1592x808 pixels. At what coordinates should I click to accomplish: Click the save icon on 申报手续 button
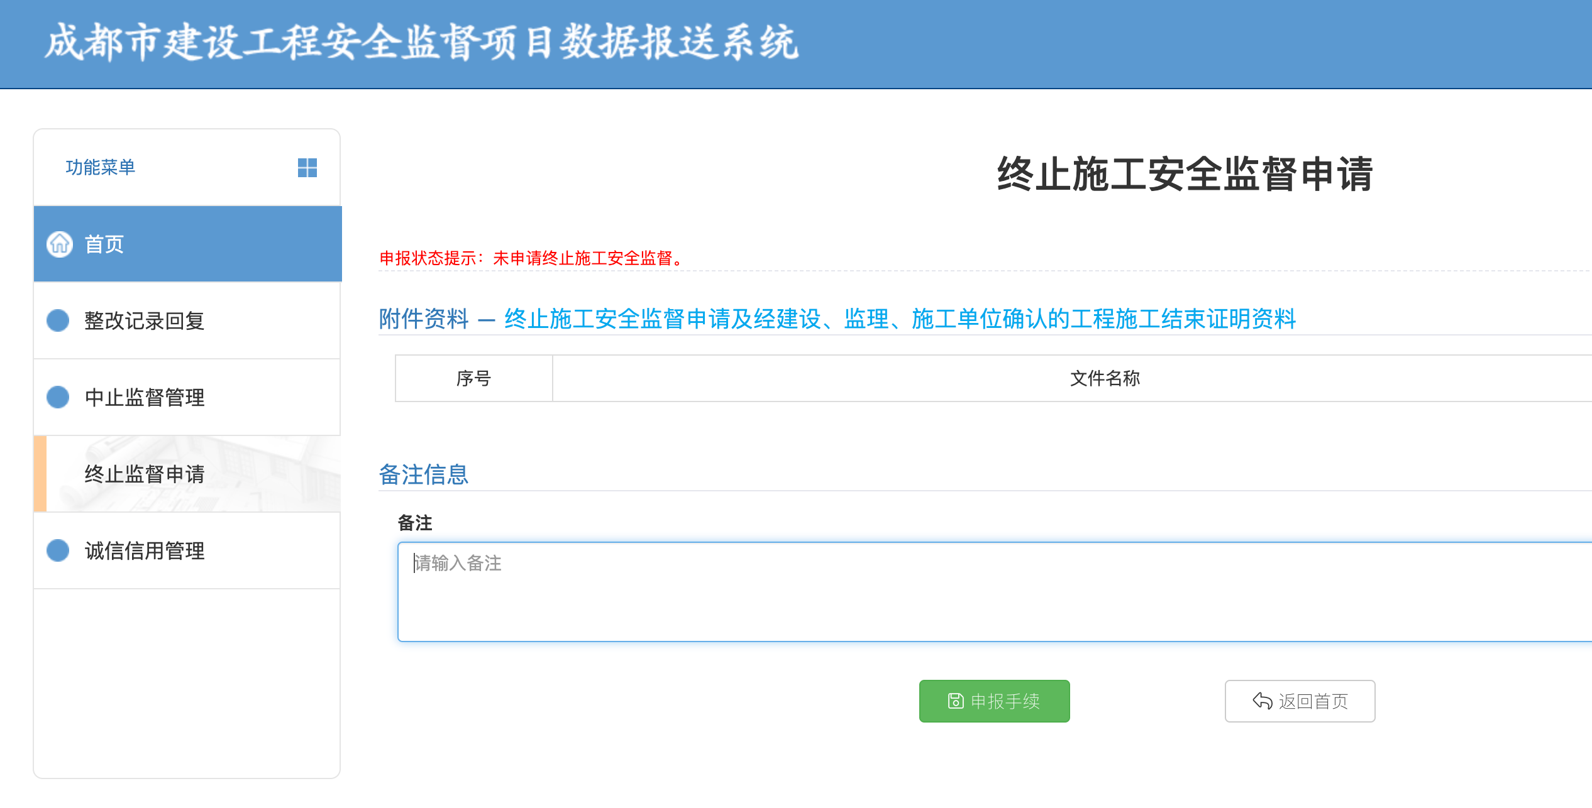pos(955,701)
